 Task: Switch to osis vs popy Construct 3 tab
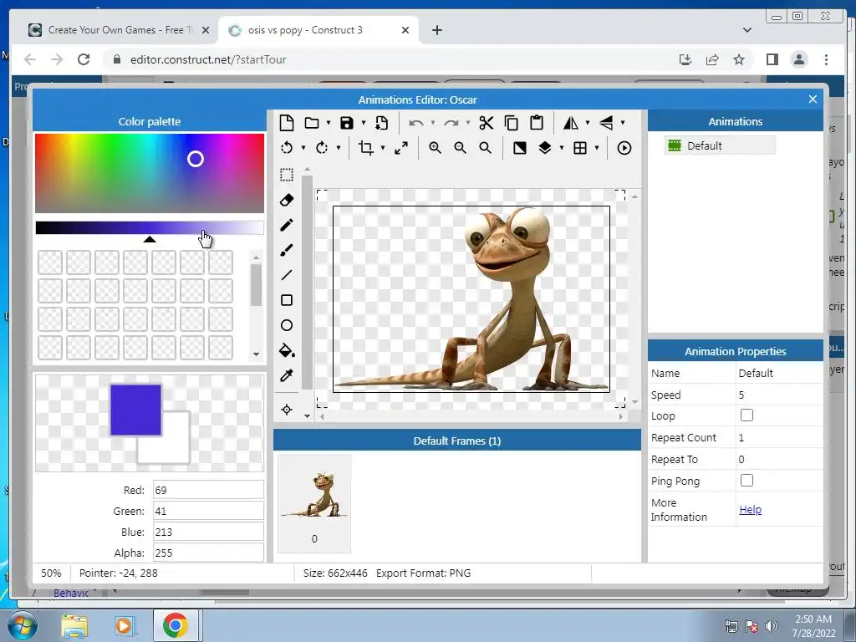319,30
